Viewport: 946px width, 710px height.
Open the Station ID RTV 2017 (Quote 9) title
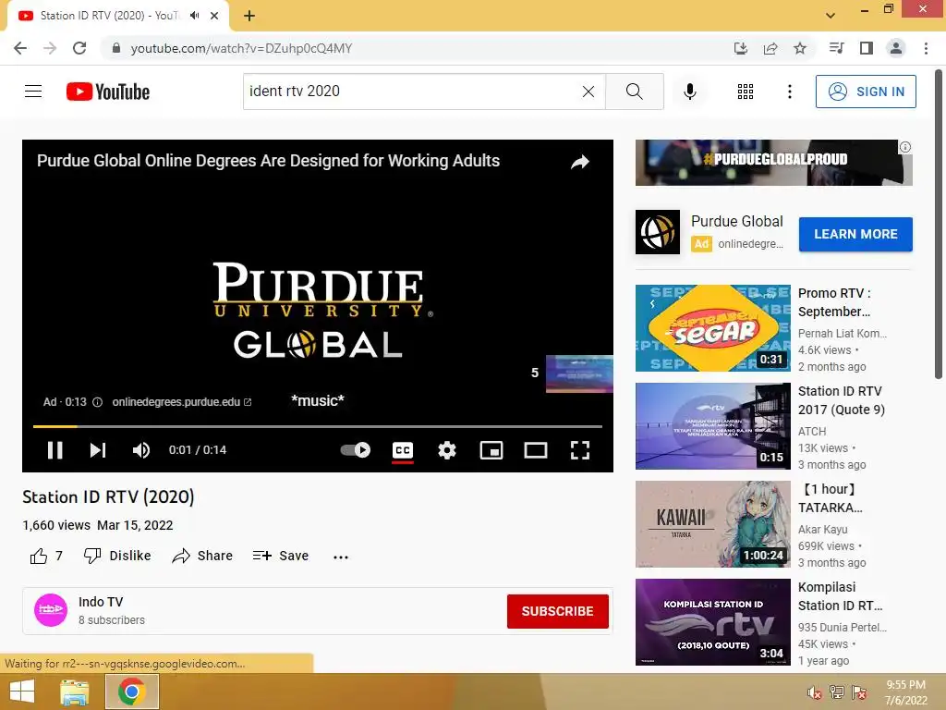[842, 400]
